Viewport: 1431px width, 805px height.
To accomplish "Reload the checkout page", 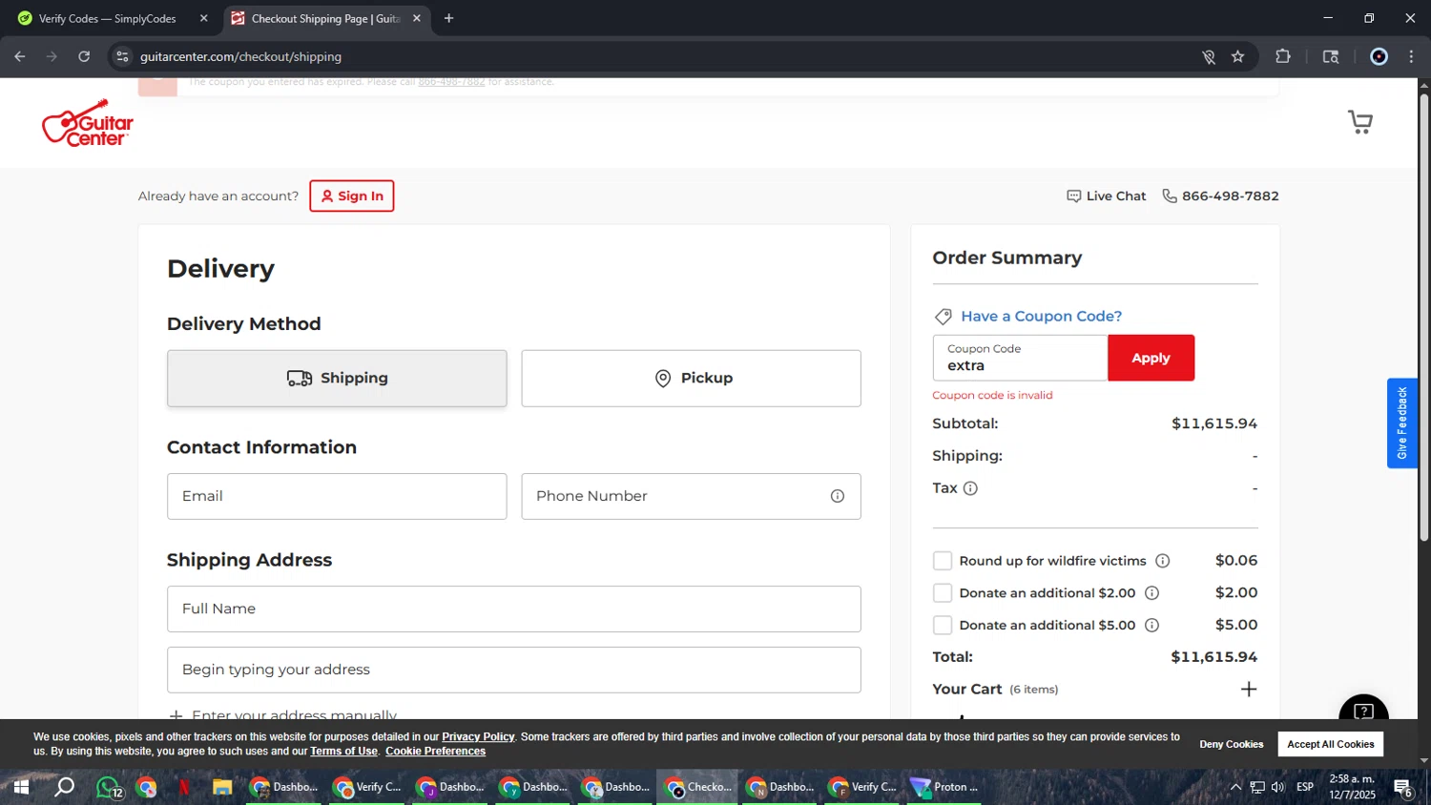I will tap(84, 56).
